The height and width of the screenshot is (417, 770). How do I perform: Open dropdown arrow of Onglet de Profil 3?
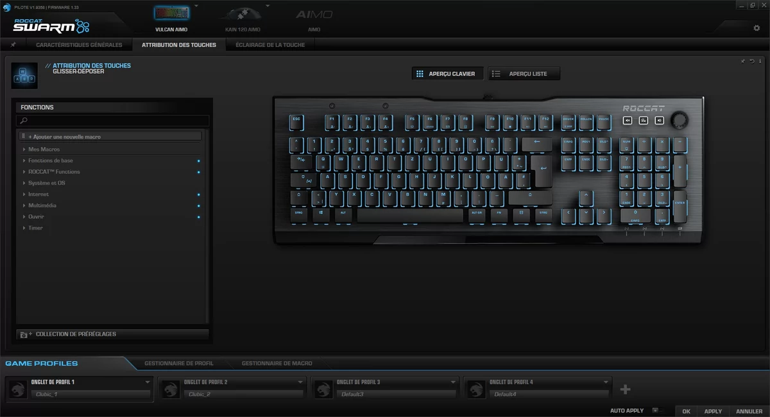click(453, 382)
